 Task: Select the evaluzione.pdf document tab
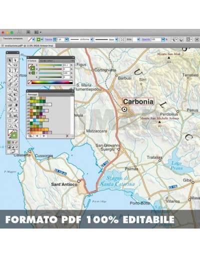tap(28, 45)
